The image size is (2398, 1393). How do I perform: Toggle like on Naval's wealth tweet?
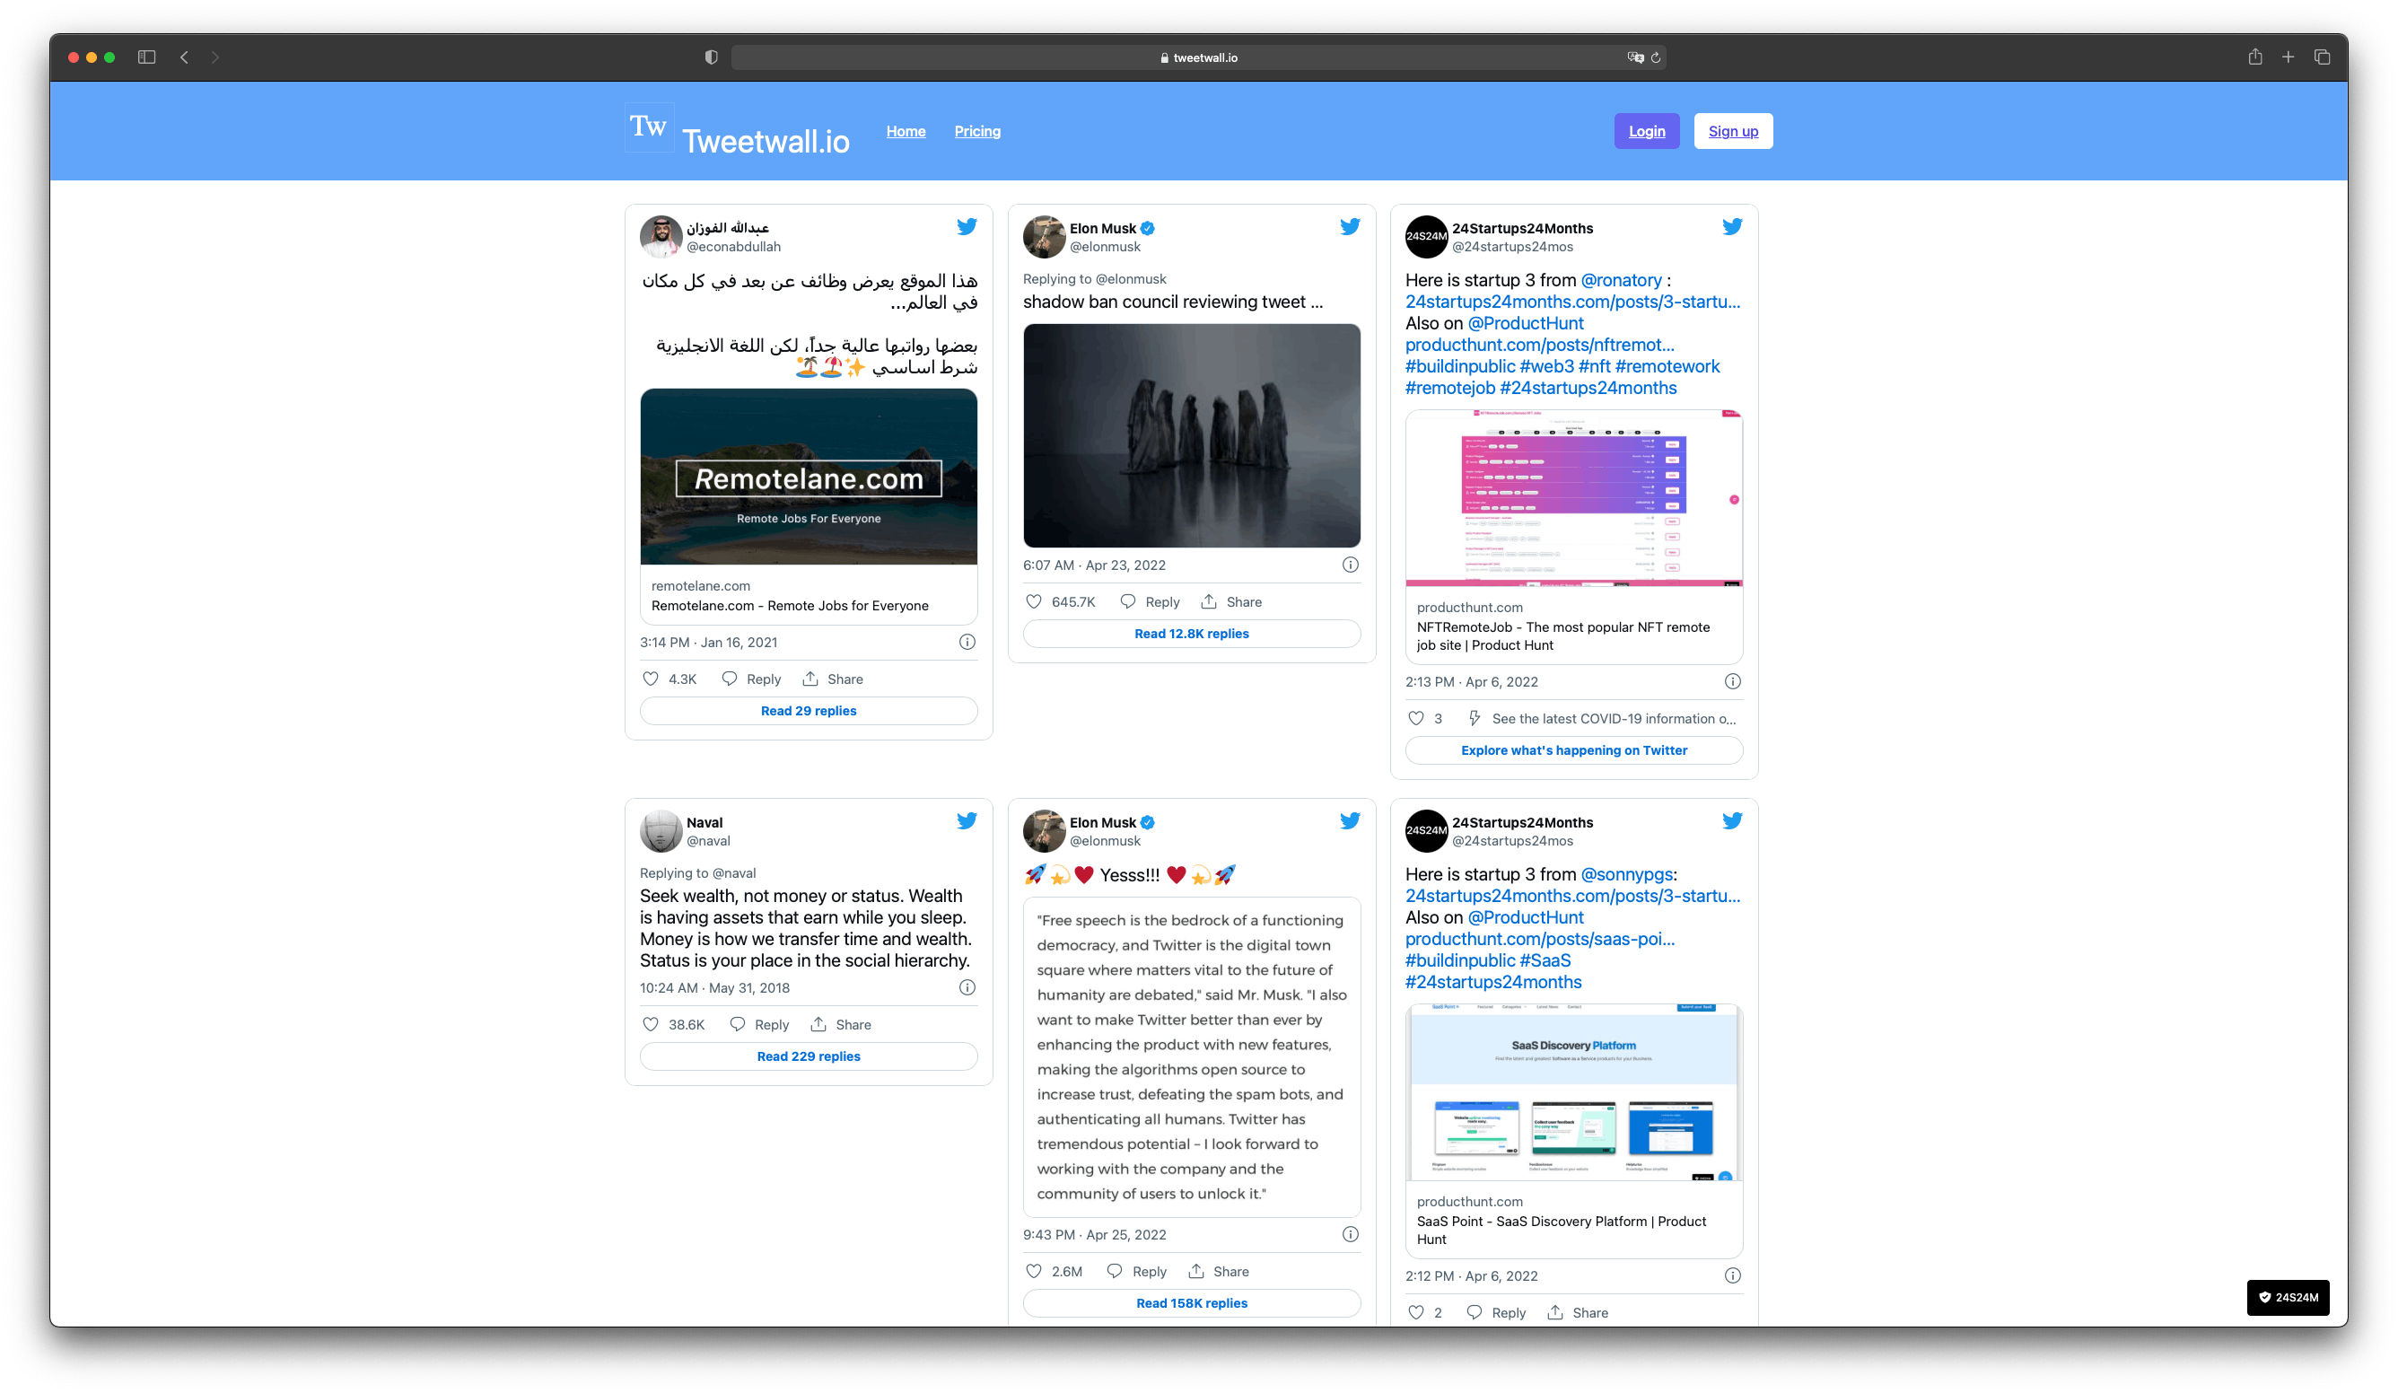click(652, 1023)
